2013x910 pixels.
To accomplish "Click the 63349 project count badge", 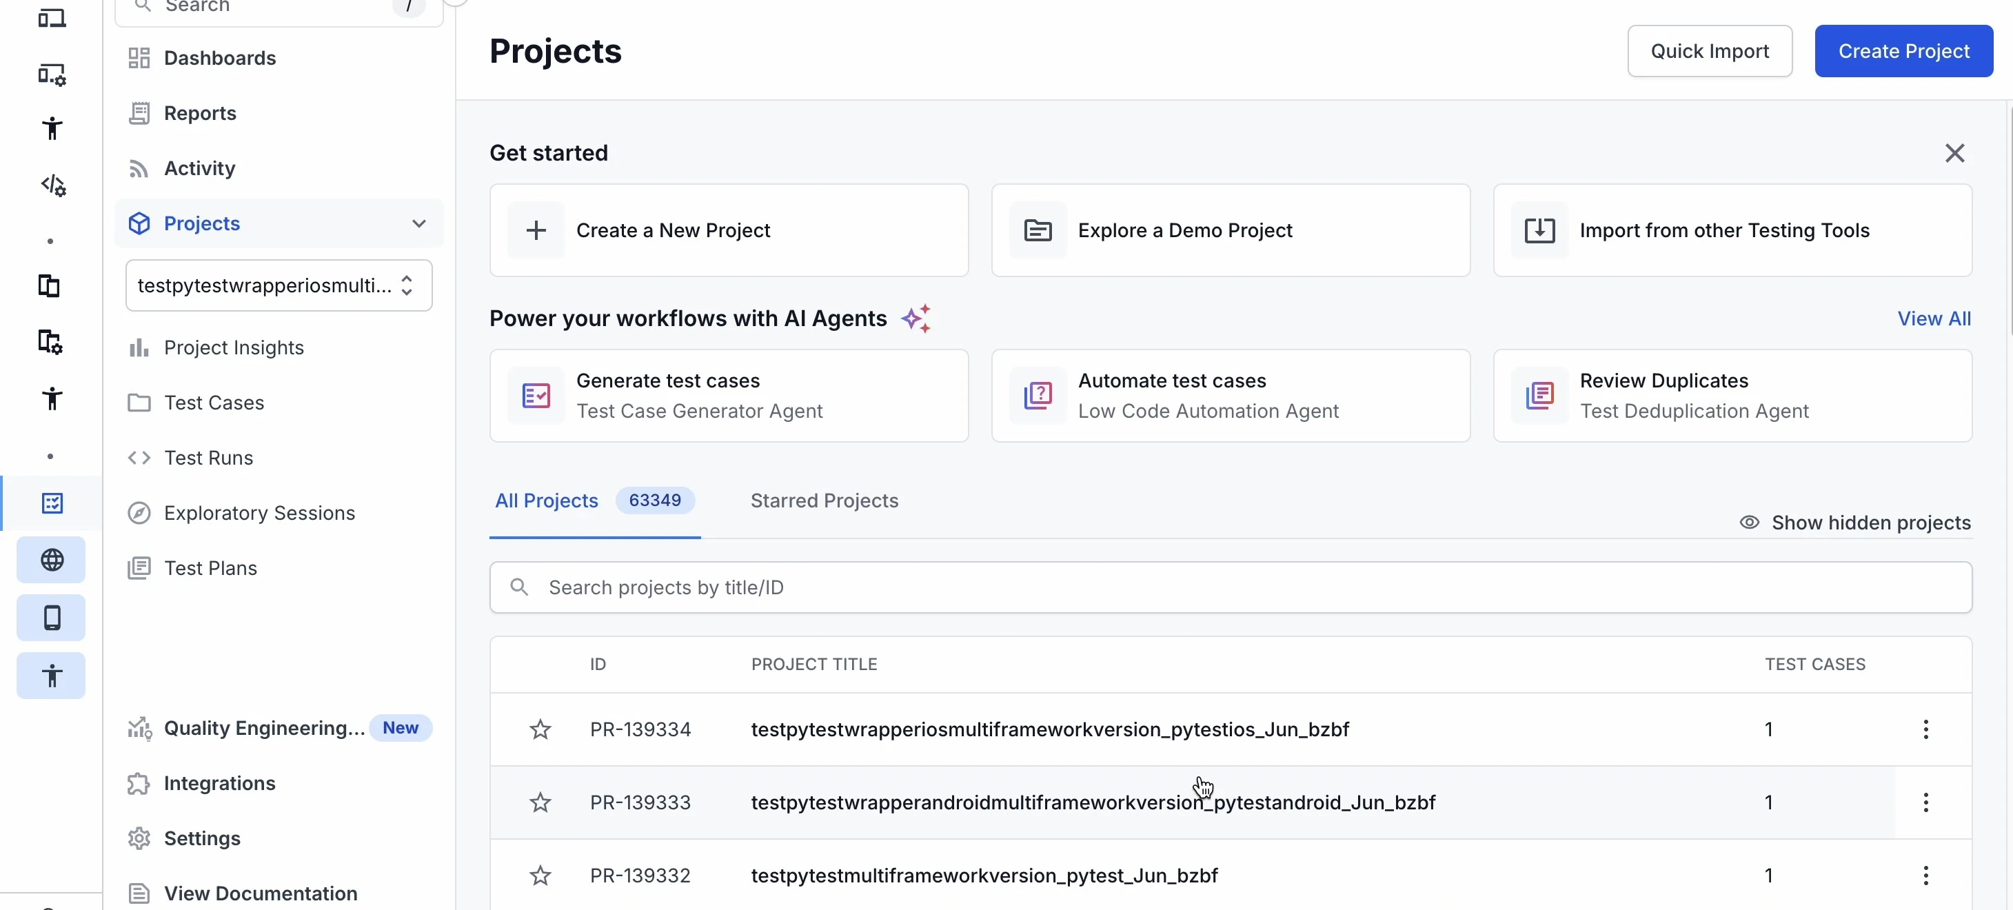I will pyautogui.click(x=655, y=501).
